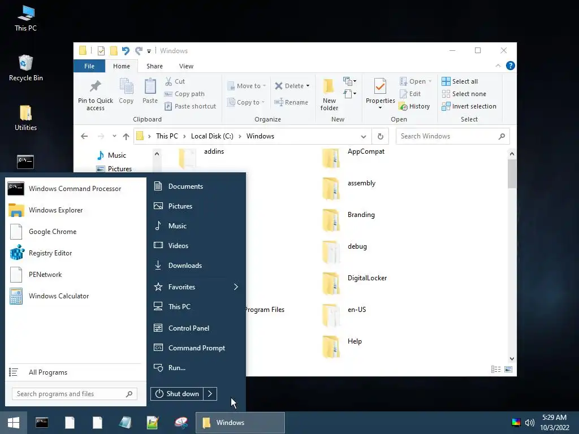
Task: Open the Easy access dropdown icon
Action: [x=349, y=94]
